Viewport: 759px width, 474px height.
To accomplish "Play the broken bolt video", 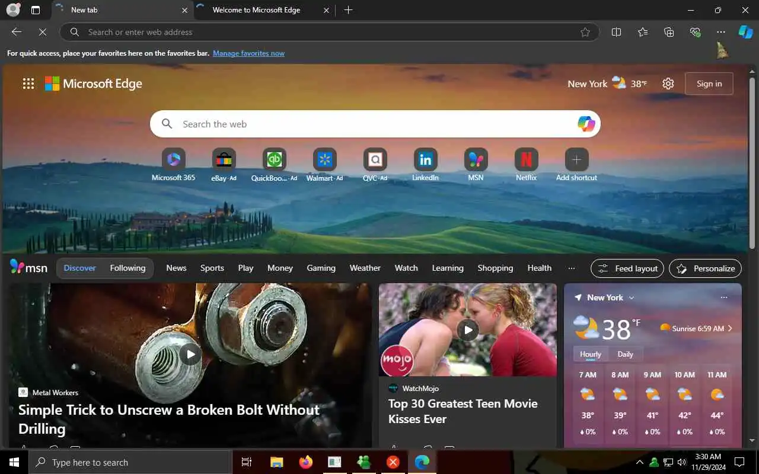I will coord(190,354).
